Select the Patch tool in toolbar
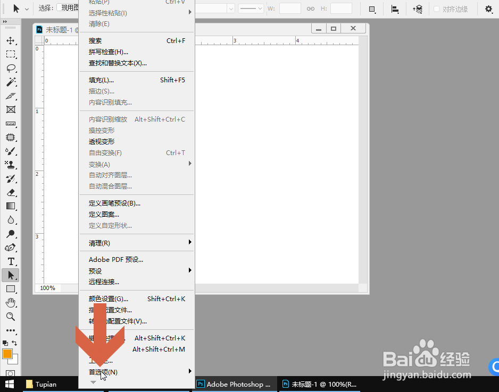 point(11,137)
